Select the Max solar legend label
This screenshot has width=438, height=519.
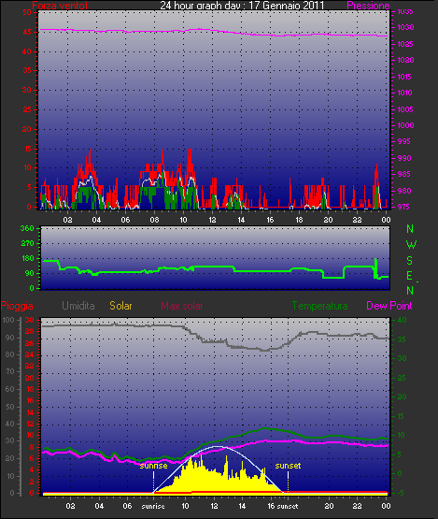pos(182,306)
